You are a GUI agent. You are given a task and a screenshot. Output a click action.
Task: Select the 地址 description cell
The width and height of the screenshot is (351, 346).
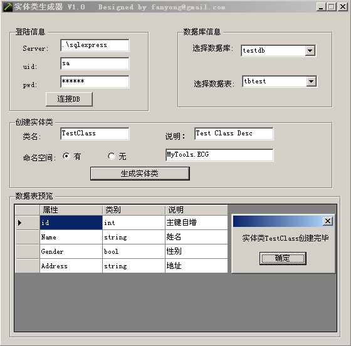click(196, 266)
